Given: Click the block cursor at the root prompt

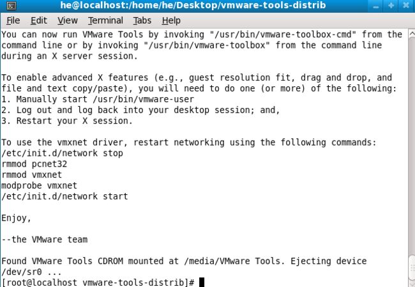Looking at the screenshot, I should 201,282.
